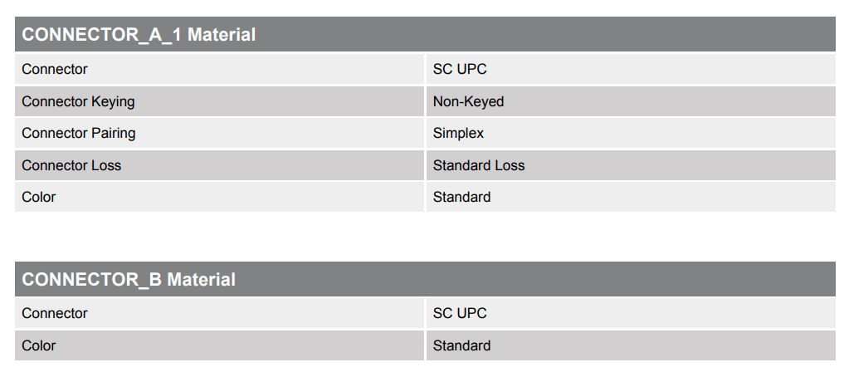Click the Color label in CONNECTOR_A_1 table
This screenshot has height=382, width=849.
(x=39, y=197)
